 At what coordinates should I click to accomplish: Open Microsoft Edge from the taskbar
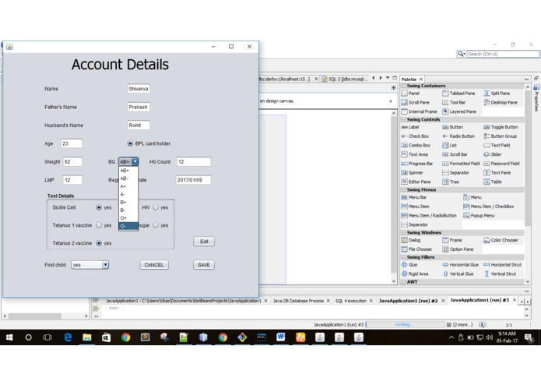(x=68, y=337)
